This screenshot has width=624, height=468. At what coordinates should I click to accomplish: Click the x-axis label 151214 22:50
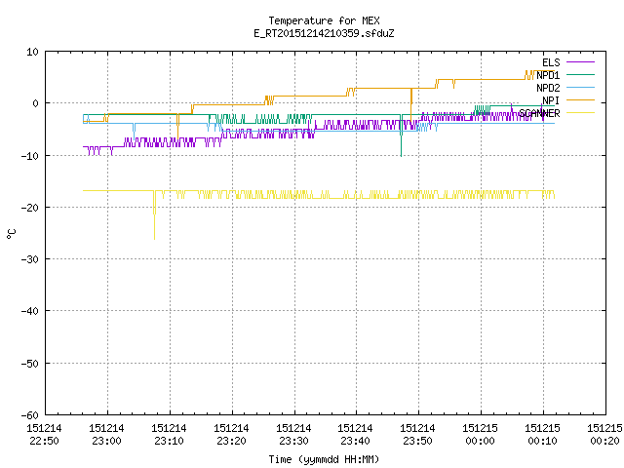pos(44,435)
